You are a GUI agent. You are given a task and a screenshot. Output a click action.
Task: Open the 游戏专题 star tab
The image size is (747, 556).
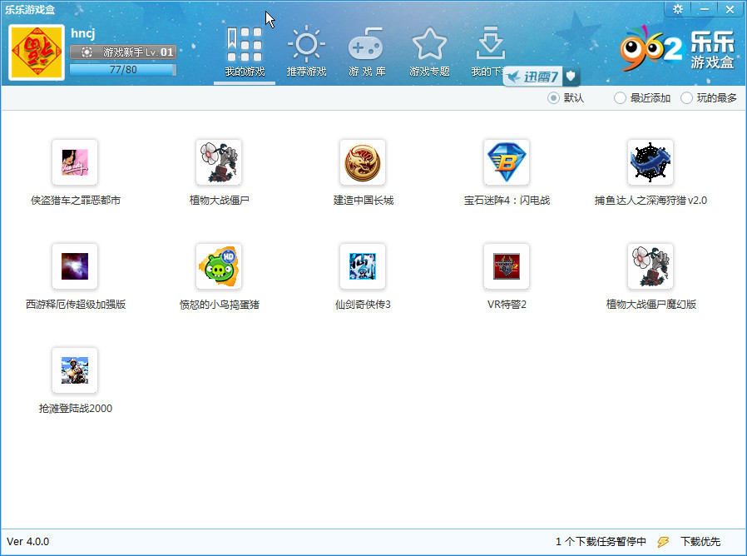pos(429,52)
